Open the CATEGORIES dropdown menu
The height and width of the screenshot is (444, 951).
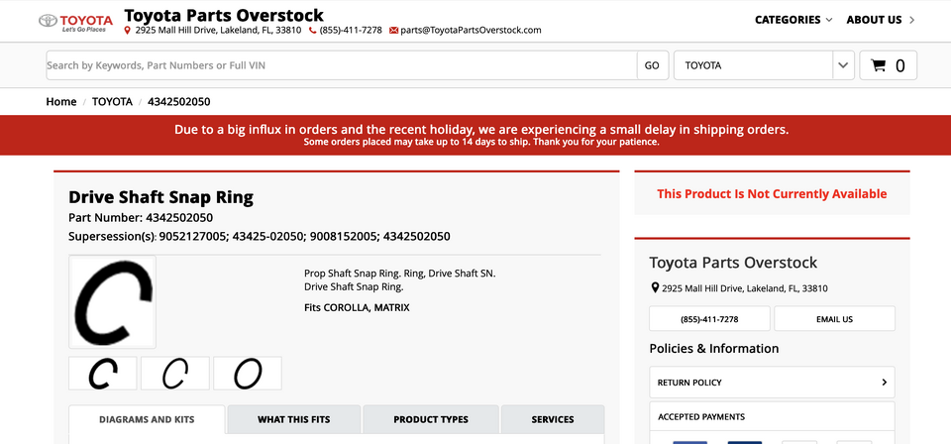[x=793, y=20]
